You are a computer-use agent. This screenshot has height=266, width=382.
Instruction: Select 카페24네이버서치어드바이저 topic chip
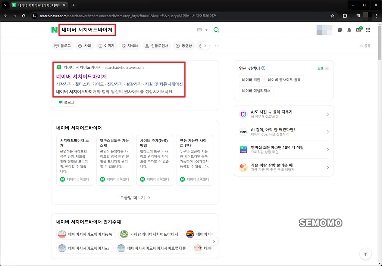click(150, 234)
